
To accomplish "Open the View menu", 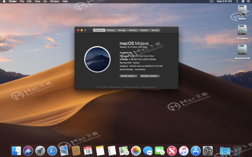I will pos(37,1).
